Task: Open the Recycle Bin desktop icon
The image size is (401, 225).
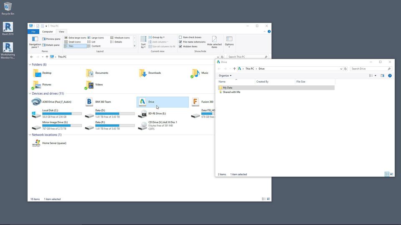Action: tap(8, 8)
